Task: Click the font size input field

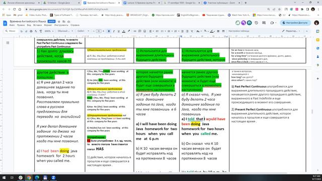Action: tap(99, 31)
